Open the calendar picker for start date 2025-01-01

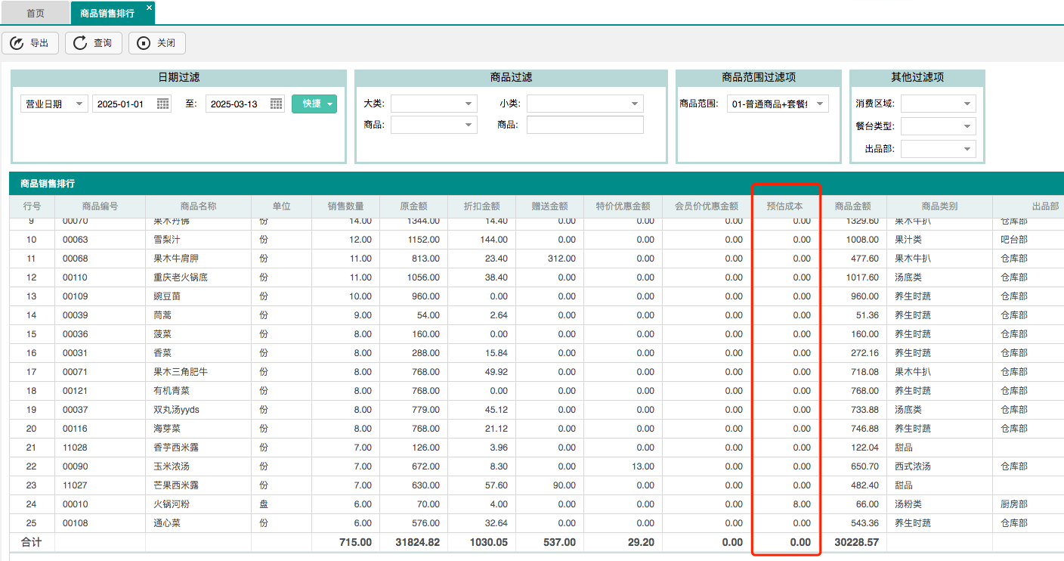(162, 104)
